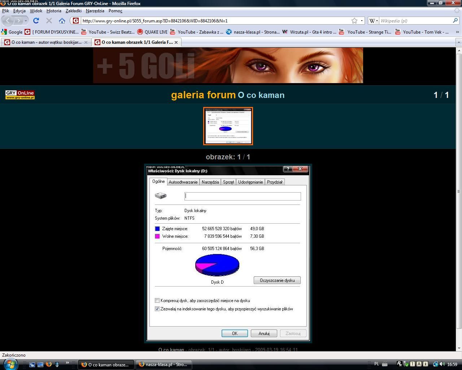
Task: Open the Zakładki menu
Action: (73, 11)
